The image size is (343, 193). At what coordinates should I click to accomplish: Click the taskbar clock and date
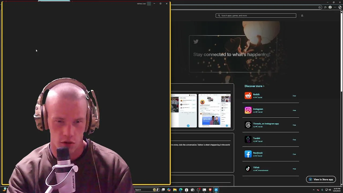pyautogui.click(x=337, y=190)
